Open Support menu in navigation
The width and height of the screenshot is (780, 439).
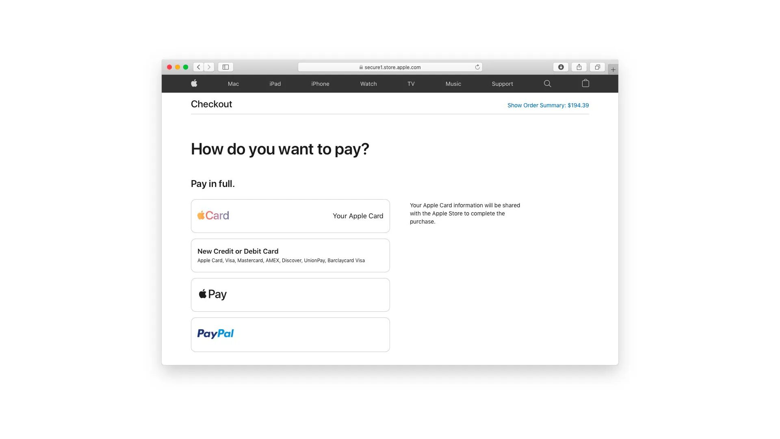click(502, 84)
